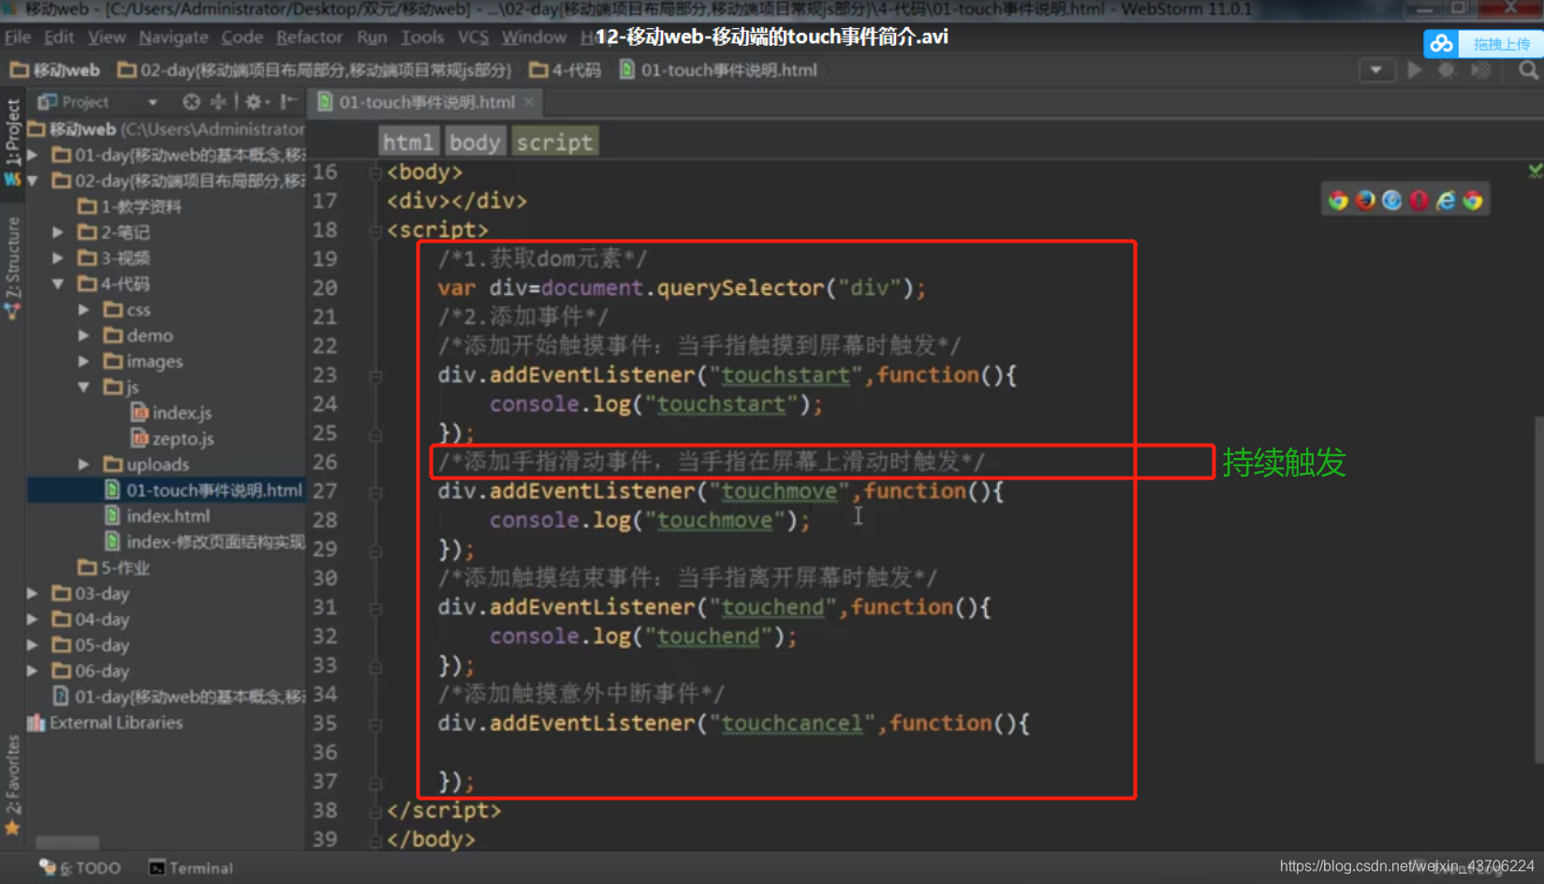Click the "touchcancel" string in code
The width and height of the screenshot is (1544, 884).
[x=791, y=724]
